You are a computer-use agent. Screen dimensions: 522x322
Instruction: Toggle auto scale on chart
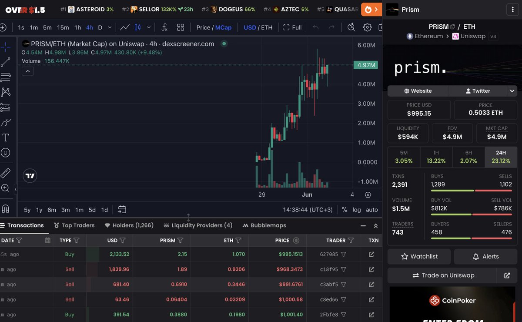(x=372, y=210)
